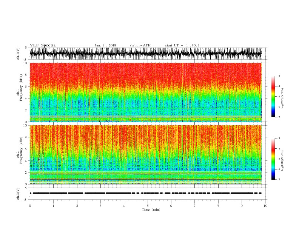Select the date text "Jun. 1, 2019"
This screenshot has width=299, height=231.
coord(105,45)
